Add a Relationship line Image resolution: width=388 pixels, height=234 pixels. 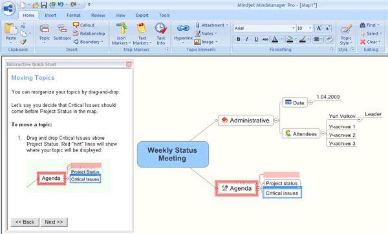tap(89, 34)
